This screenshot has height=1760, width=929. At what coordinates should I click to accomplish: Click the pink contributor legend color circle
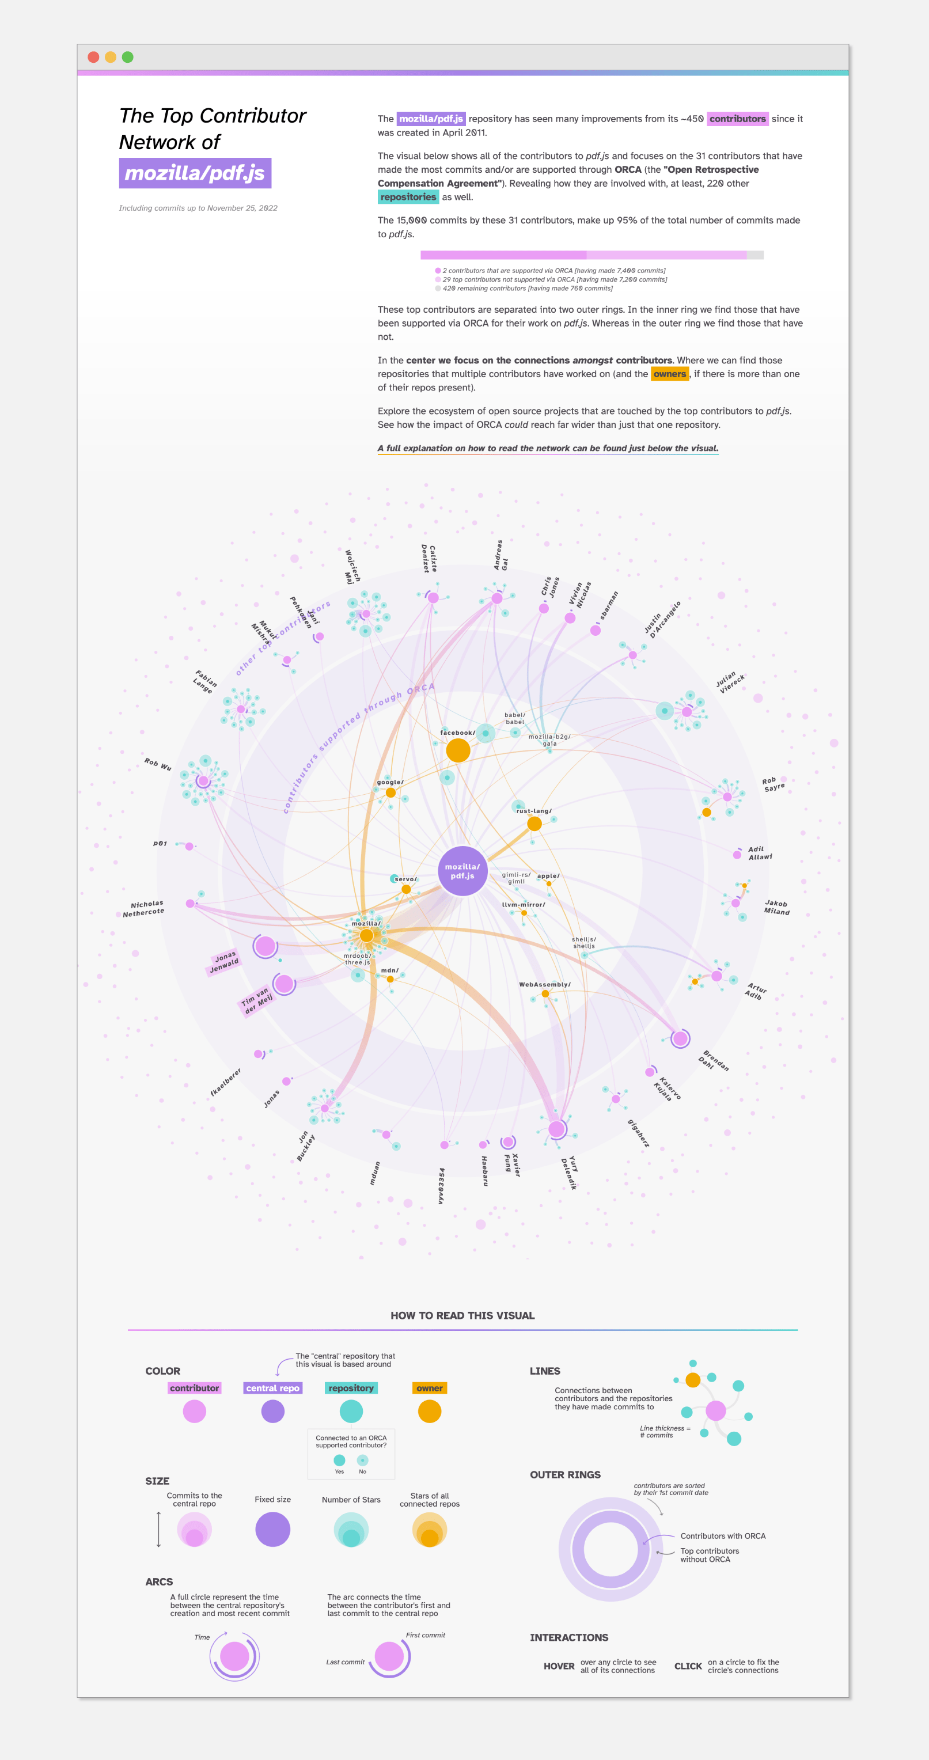[x=195, y=1411]
